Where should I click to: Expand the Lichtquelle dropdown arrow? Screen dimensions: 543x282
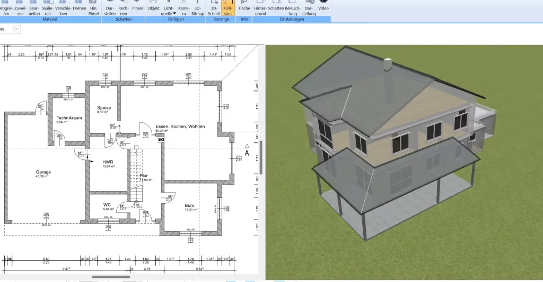tap(174, 14)
